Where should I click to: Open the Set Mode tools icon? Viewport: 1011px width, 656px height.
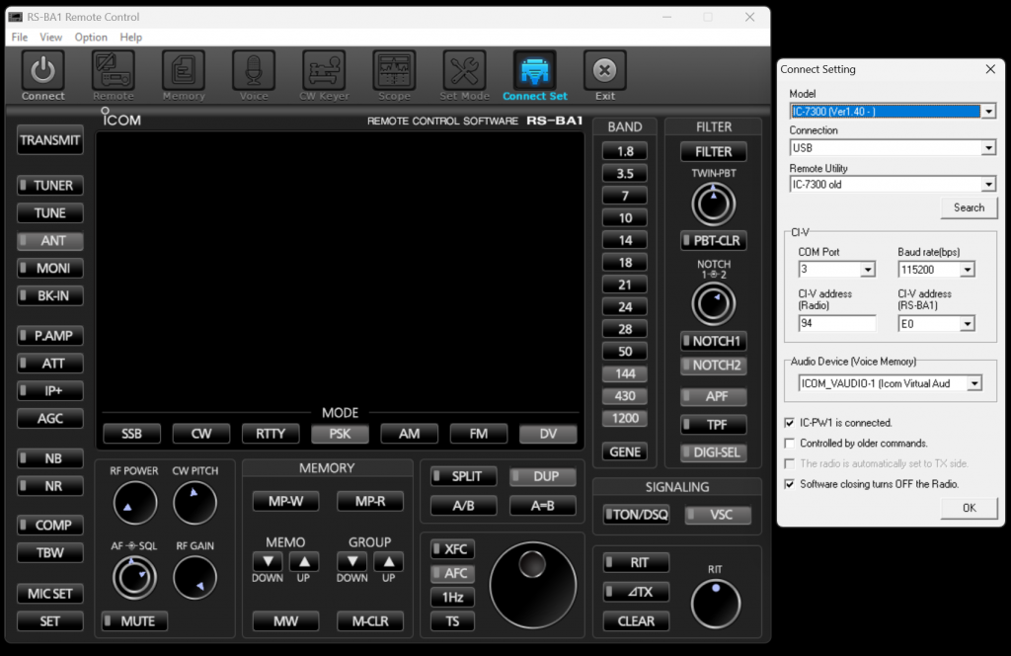pos(464,72)
